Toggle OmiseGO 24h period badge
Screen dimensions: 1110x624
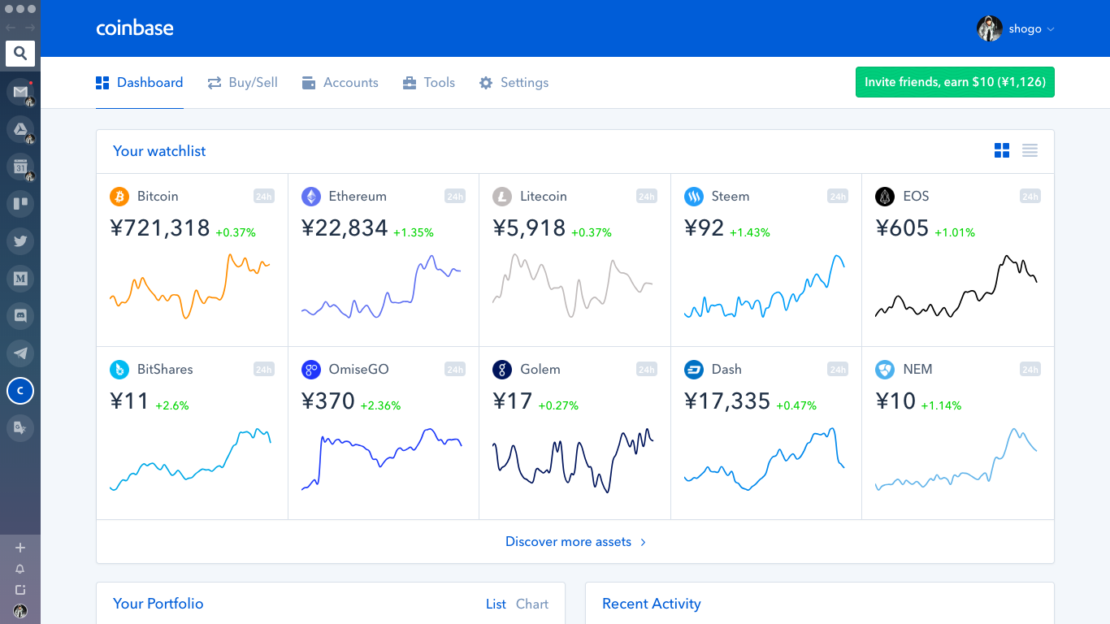coord(455,370)
